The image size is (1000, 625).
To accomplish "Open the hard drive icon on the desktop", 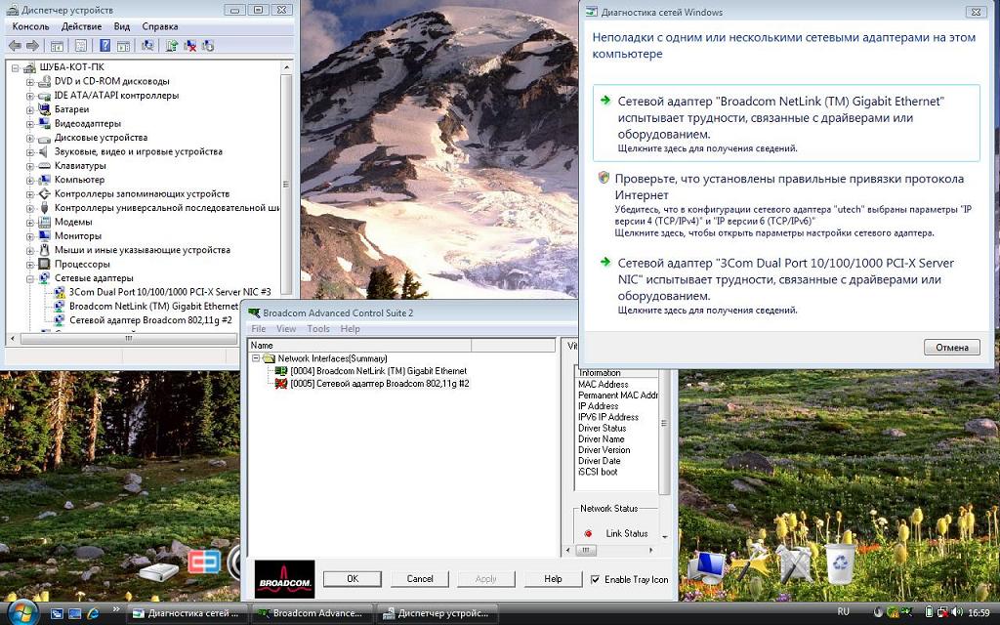I will click(158, 572).
